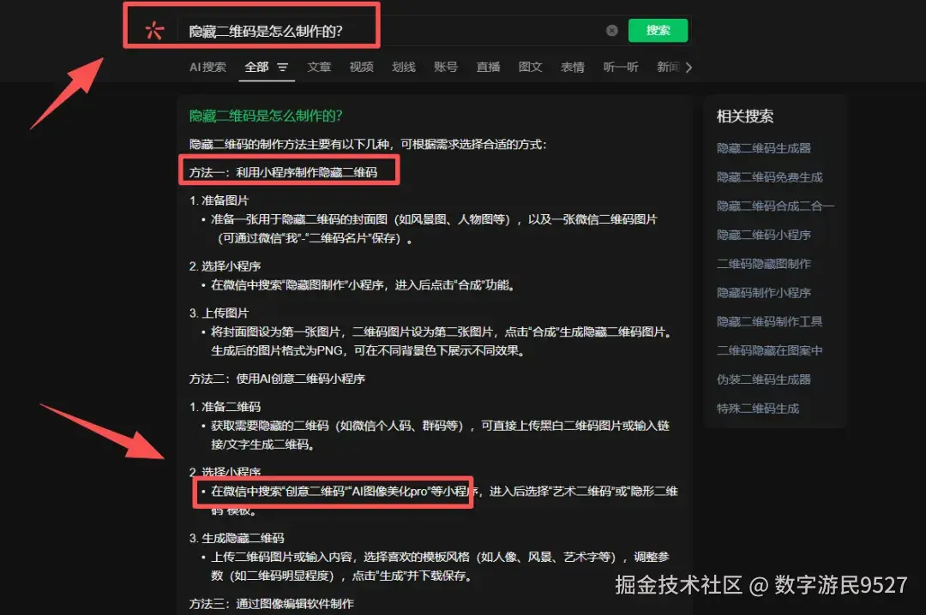
Task: Open the result titled 隐藏二维码是怎么制作的?
Action: [x=268, y=116]
